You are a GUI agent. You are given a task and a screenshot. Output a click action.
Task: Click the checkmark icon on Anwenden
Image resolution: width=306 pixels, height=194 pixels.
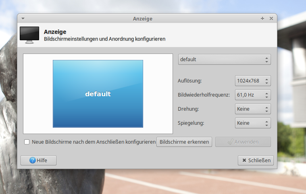[230, 142]
